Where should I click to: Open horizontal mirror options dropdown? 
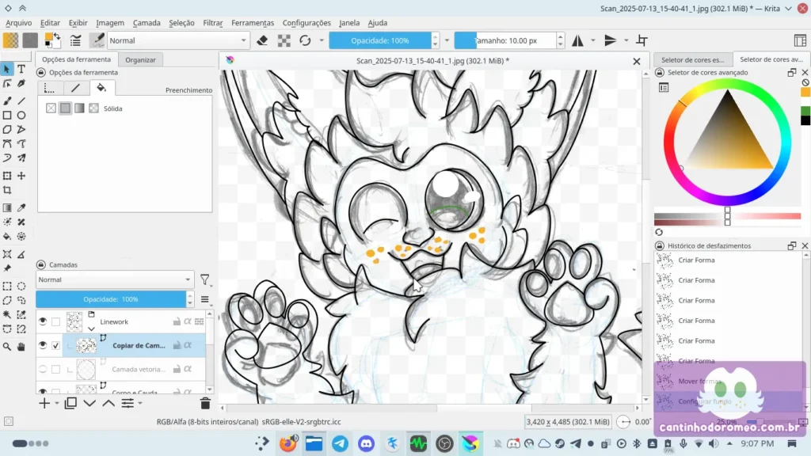point(592,40)
